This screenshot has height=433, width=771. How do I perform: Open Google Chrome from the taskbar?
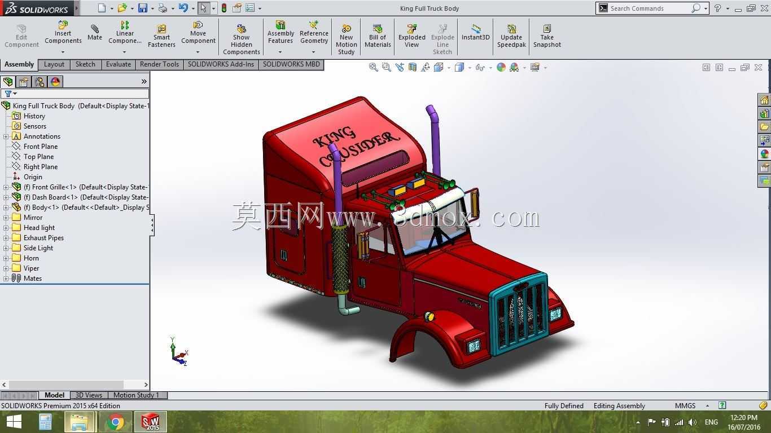(x=116, y=422)
